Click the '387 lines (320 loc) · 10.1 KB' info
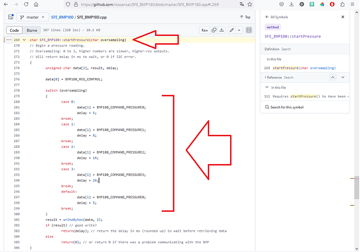 coord(71,30)
